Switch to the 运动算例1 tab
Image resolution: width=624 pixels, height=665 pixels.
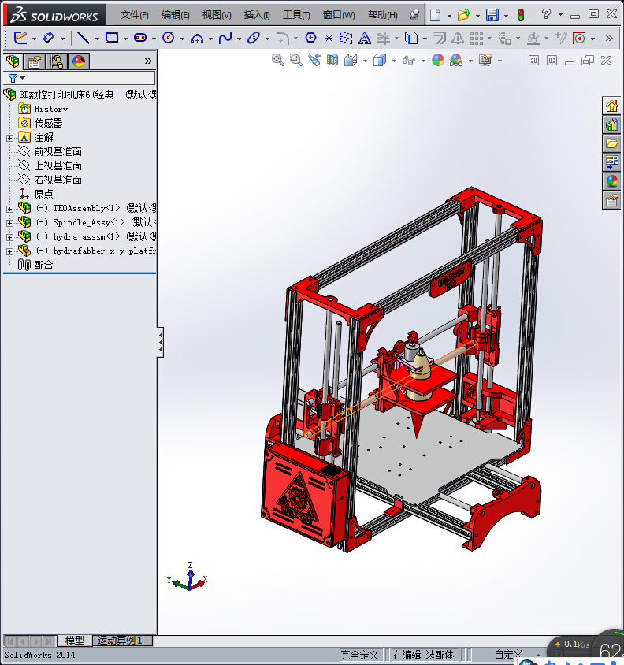click(x=122, y=640)
